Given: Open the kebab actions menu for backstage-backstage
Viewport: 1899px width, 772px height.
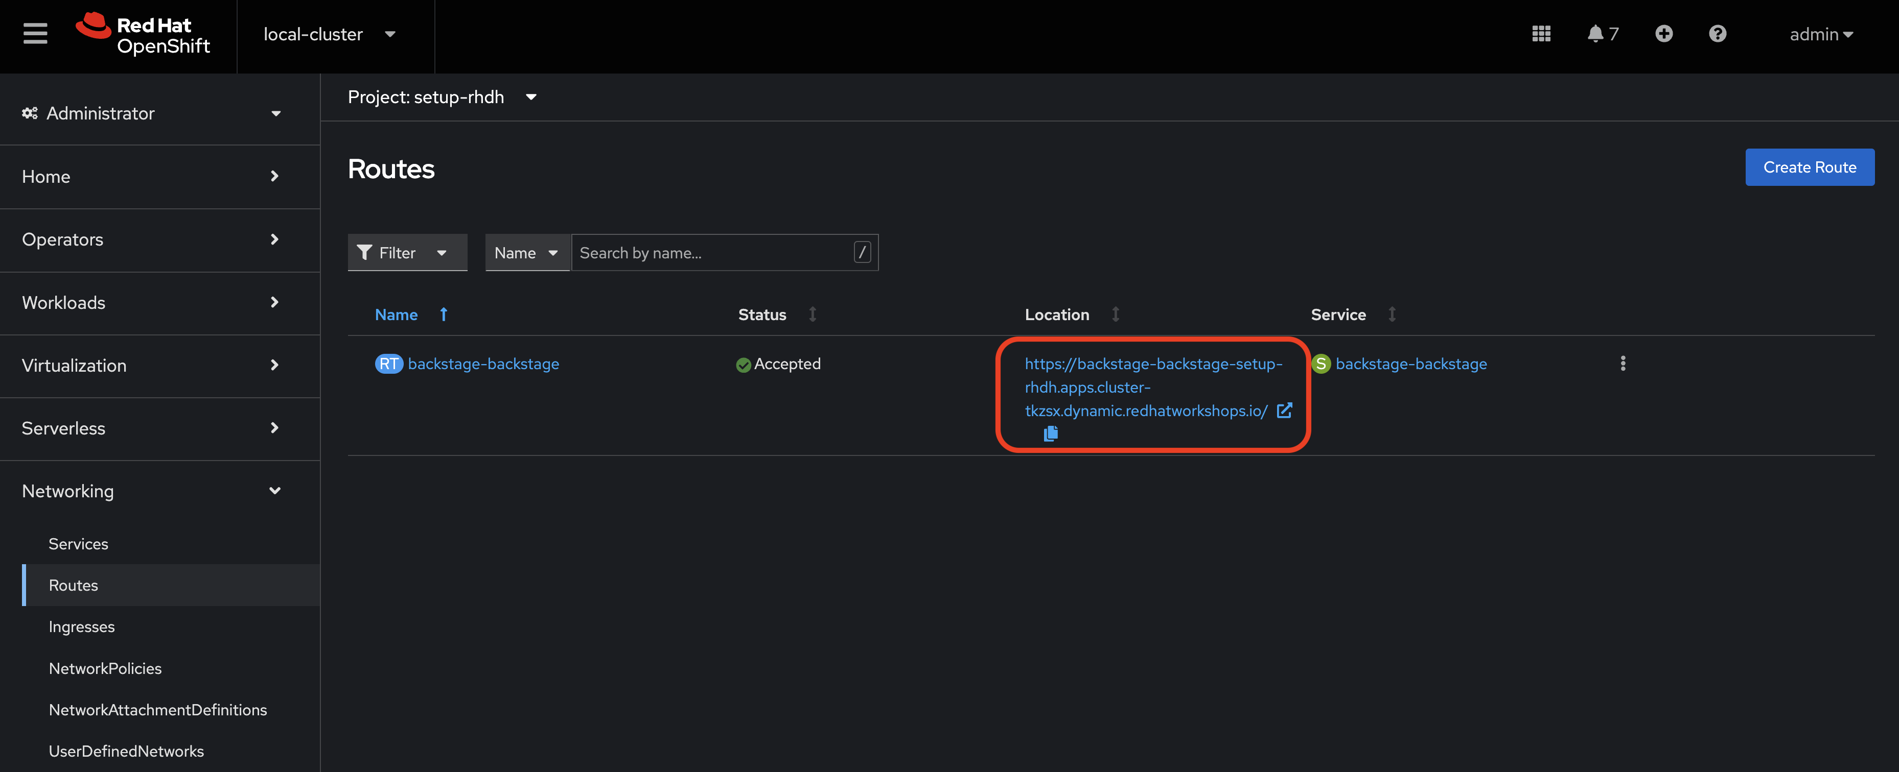Looking at the screenshot, I should click(x=1623, y=363).
